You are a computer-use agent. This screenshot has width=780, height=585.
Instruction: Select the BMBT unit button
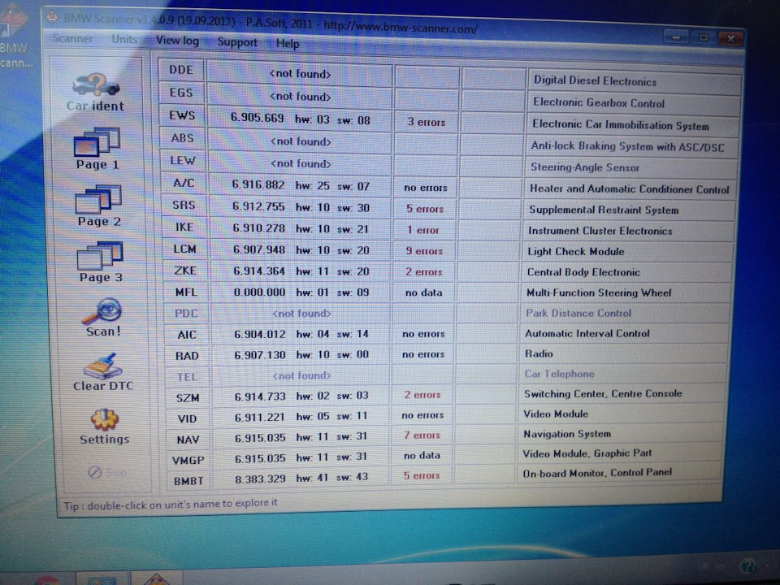pyautogui.click(x=189, y=481)
